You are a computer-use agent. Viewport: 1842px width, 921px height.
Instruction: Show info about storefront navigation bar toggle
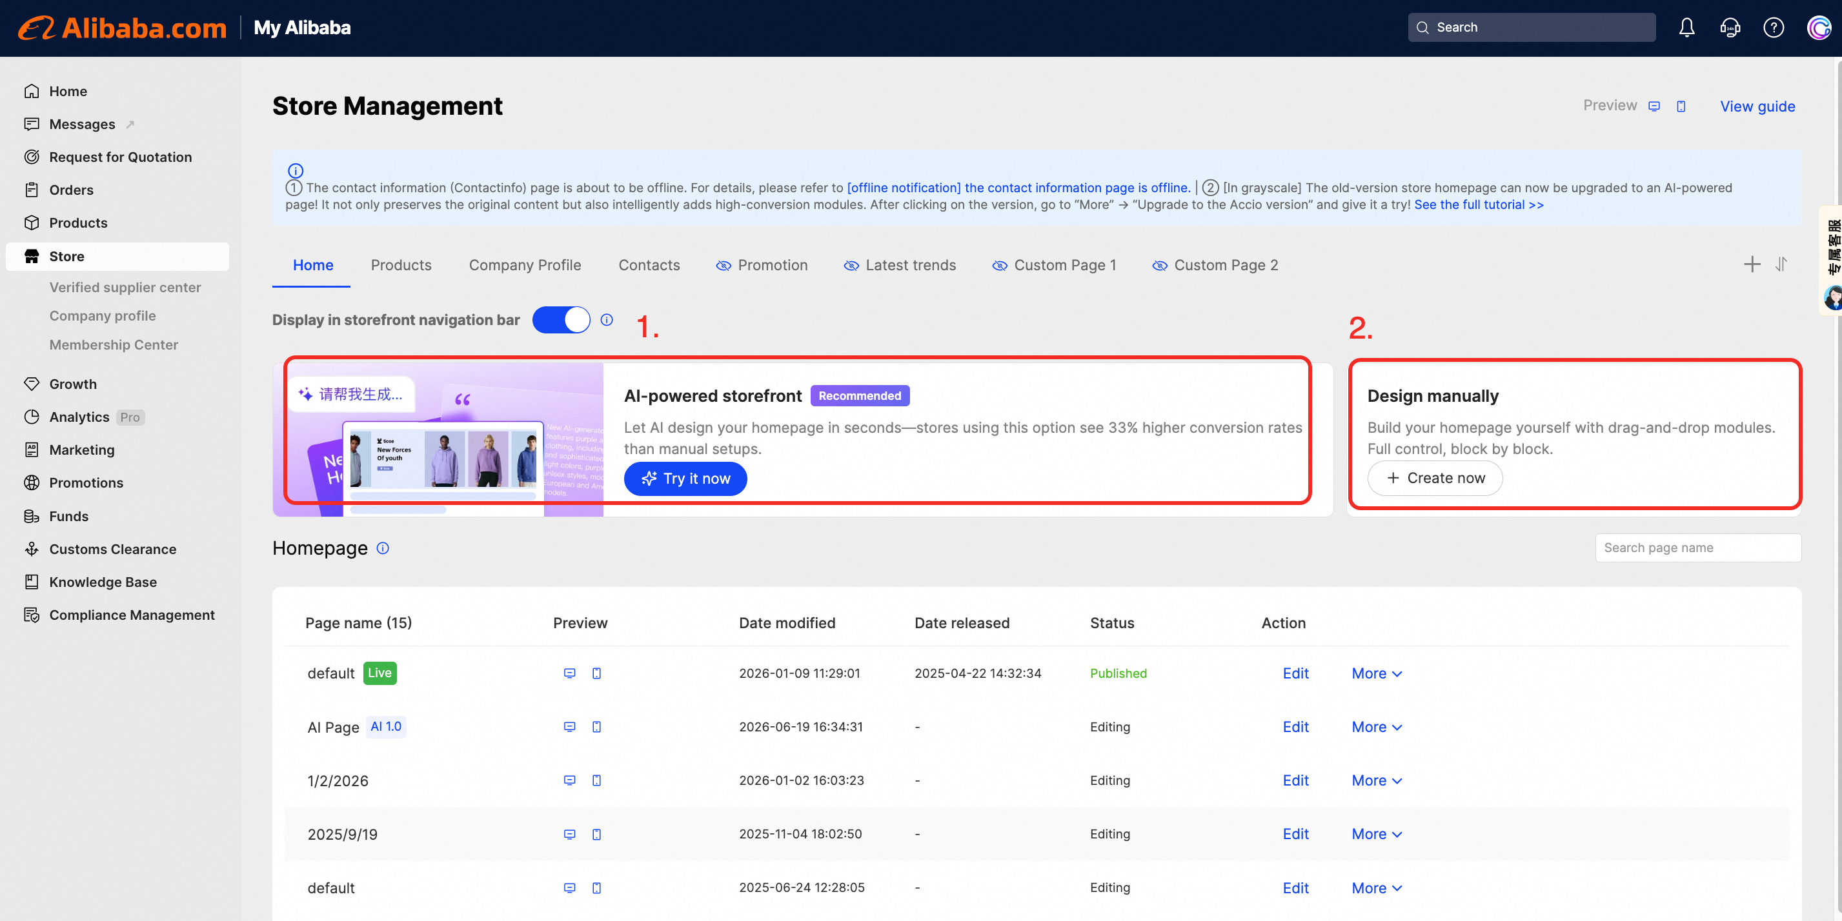pos(607,319)
